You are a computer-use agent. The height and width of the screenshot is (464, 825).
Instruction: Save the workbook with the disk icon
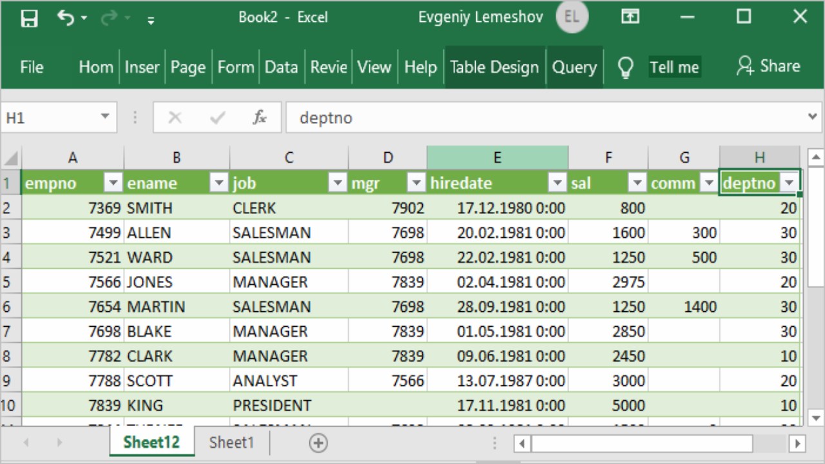29,18
